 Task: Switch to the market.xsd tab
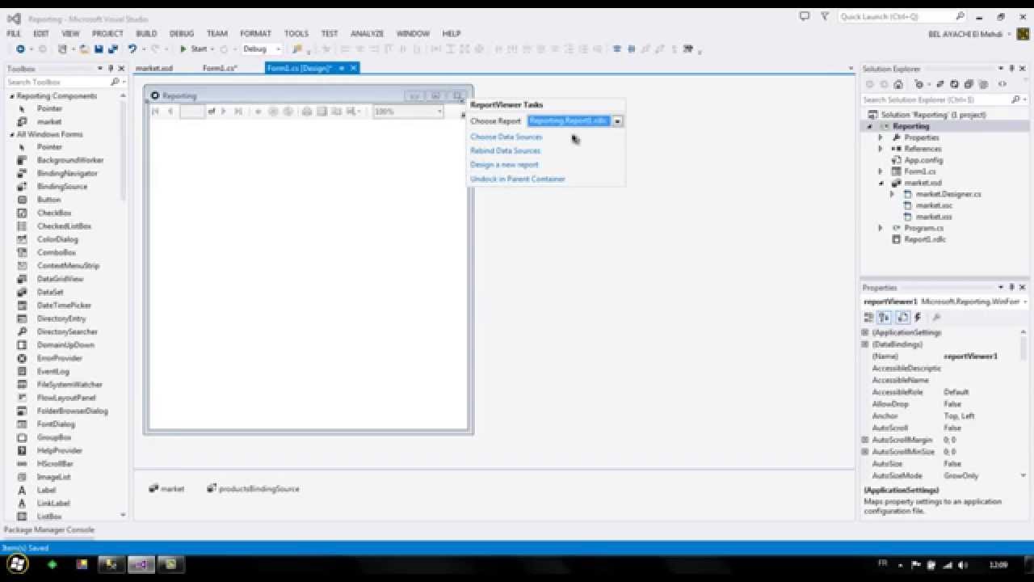[x=153, y=69]
